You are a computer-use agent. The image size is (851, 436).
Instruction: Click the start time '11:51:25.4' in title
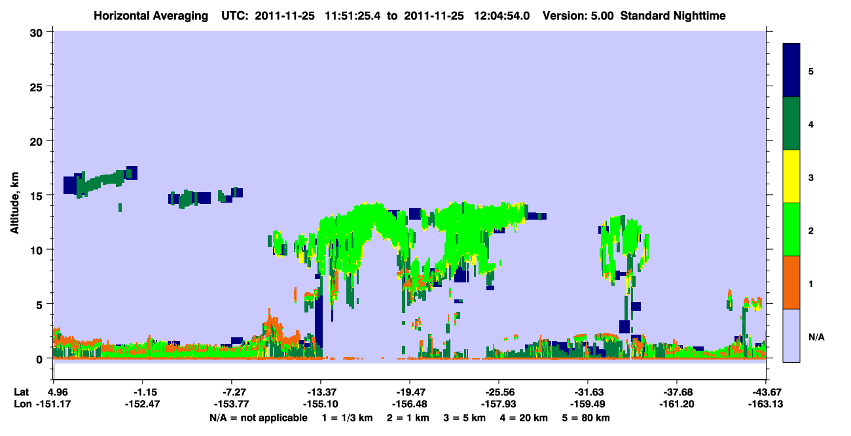(x=354, y=15)
